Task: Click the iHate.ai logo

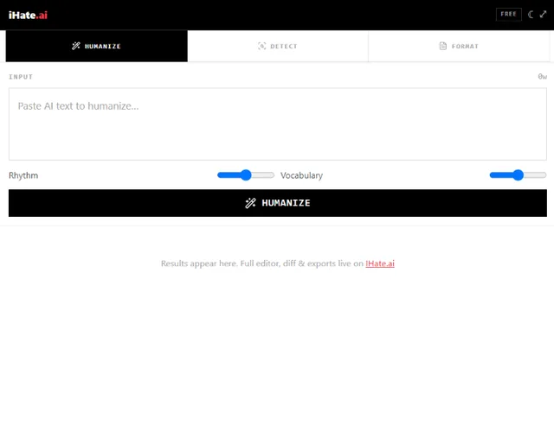Action: pos(28,16)
